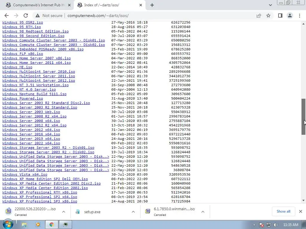Open the tab search chevron

[x=270, y=5]
